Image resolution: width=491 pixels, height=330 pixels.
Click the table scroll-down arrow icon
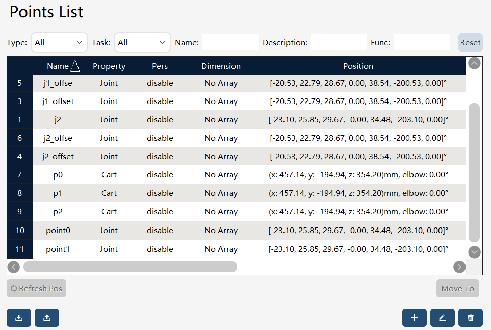coord(474,252)
